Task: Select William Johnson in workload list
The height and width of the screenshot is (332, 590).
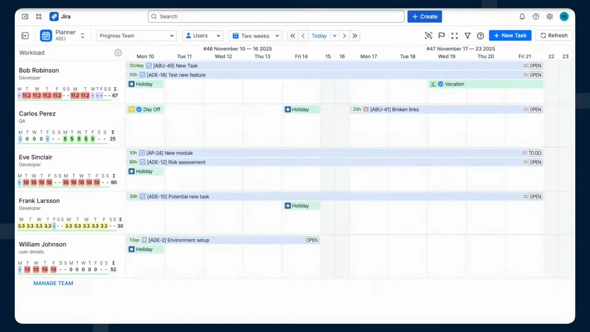Action: pos(42,244)
